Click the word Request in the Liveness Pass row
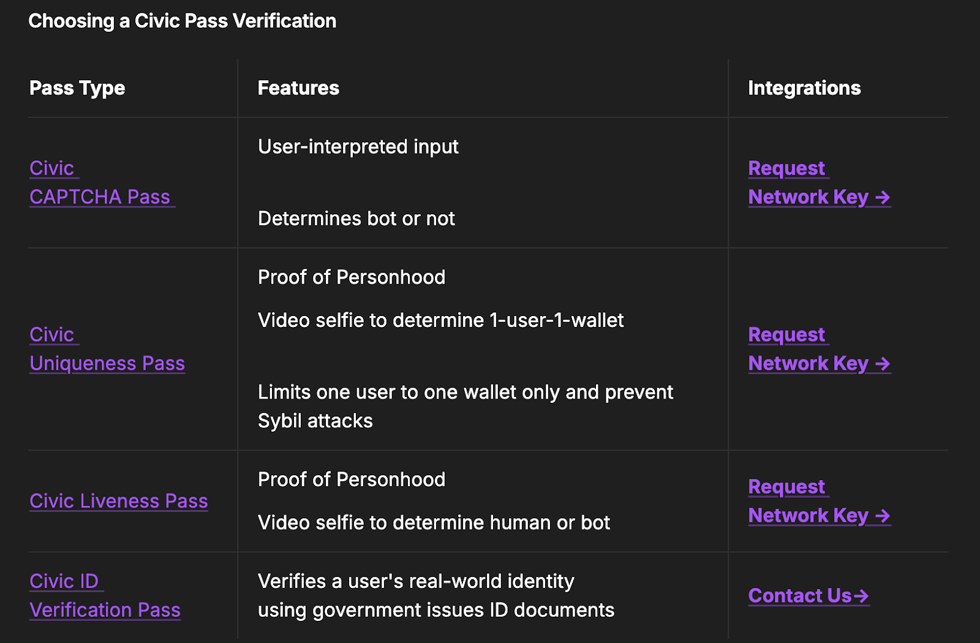 click(786, 486)
